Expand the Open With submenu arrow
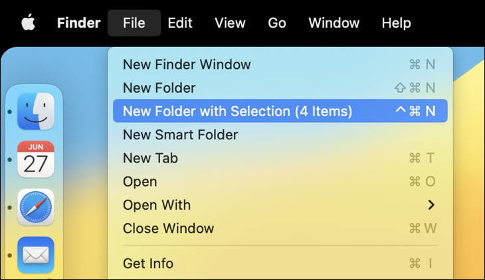This screenshot has height=280, width=485. tap(431, 205)
